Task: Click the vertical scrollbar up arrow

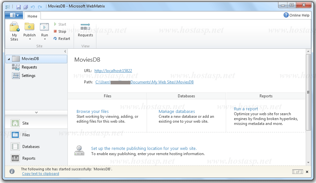Action: tap(308, 51)
